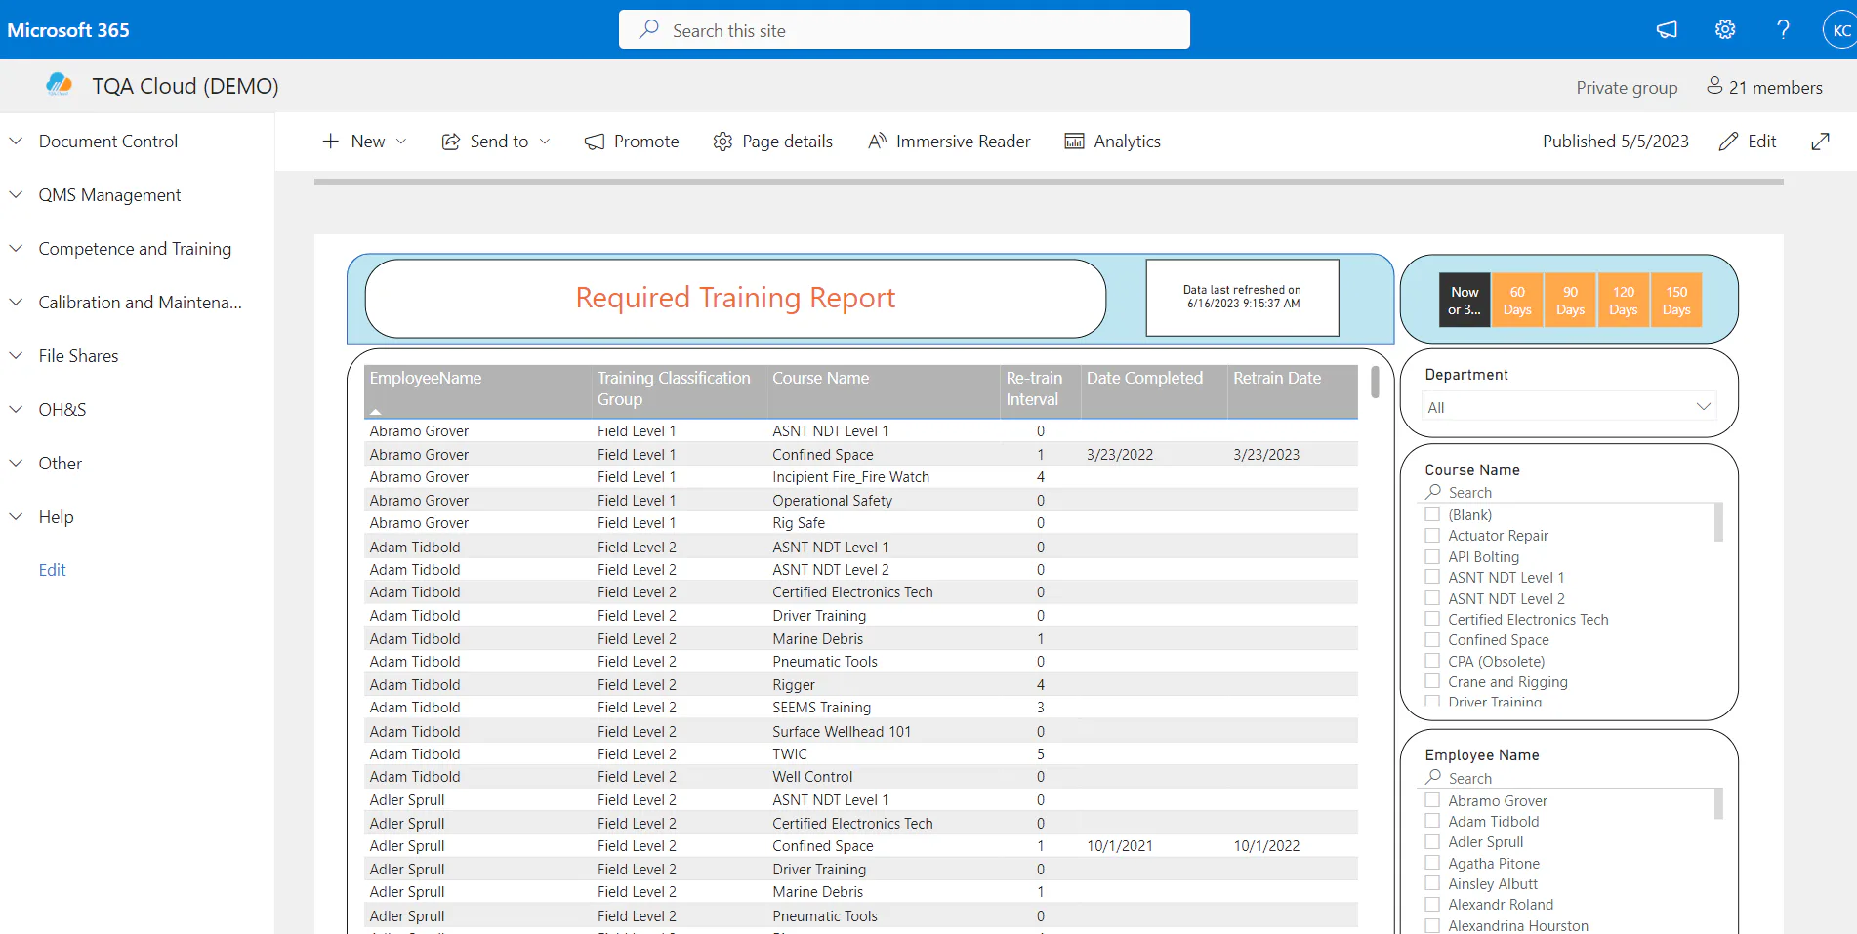The width and height of the screenshot is (1857, 934).
Task: Click the Promote megaphone icon
Action: tap(595, 142)
